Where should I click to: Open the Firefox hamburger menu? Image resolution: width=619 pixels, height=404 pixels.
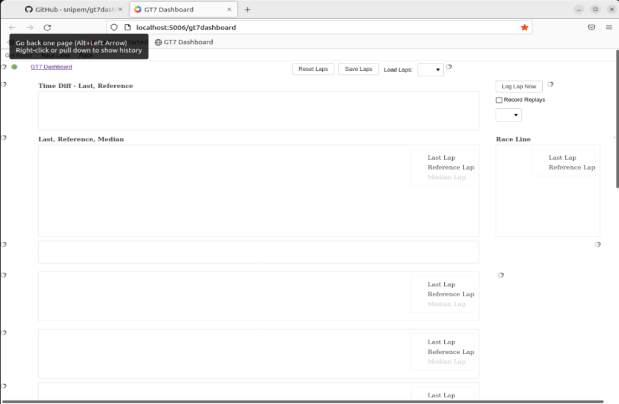[x=609, y=27]
